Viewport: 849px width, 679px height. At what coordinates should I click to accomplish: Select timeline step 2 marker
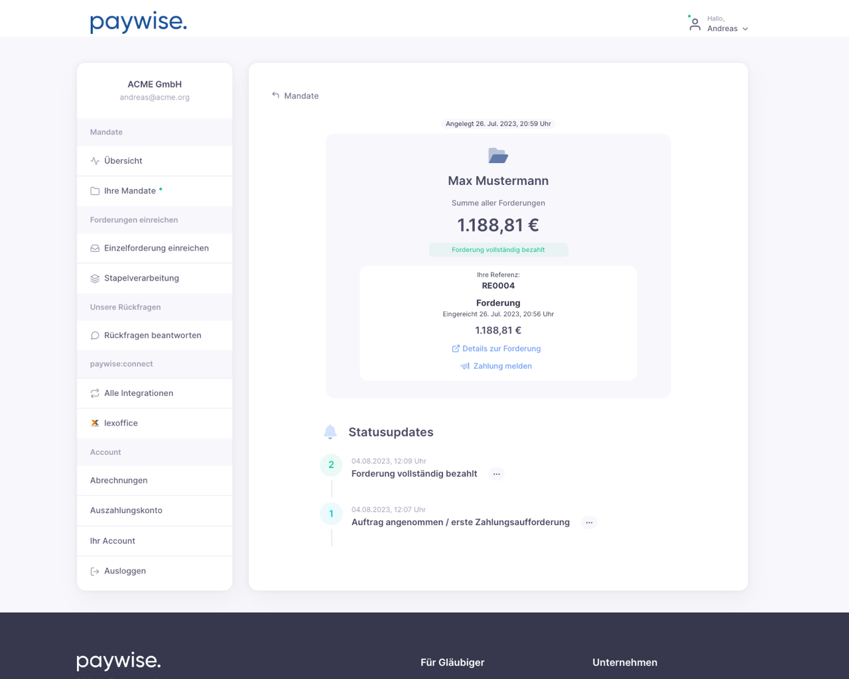[331, 465]
